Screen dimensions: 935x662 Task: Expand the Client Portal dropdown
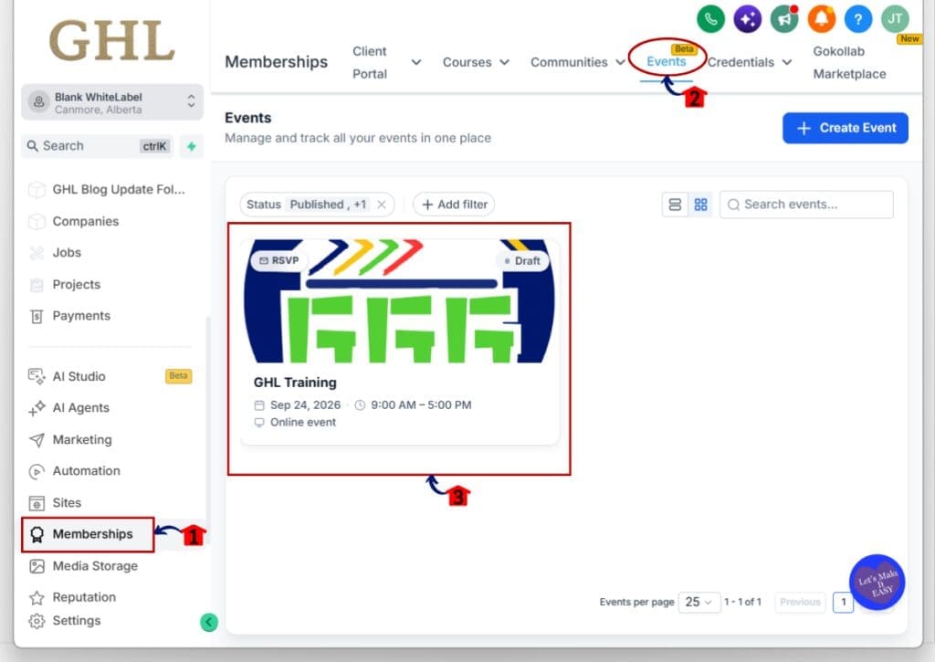(415, 62)
